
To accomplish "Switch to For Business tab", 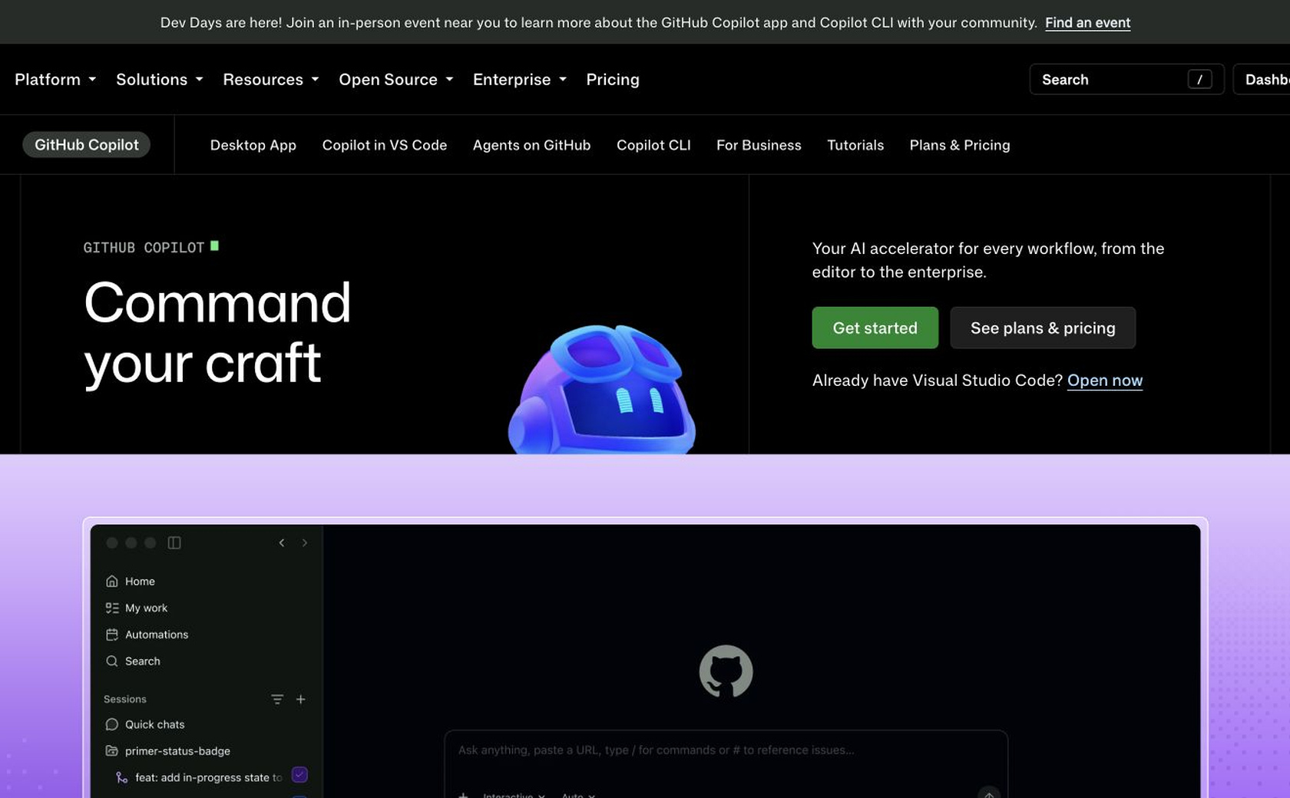I will click(759, 145).
